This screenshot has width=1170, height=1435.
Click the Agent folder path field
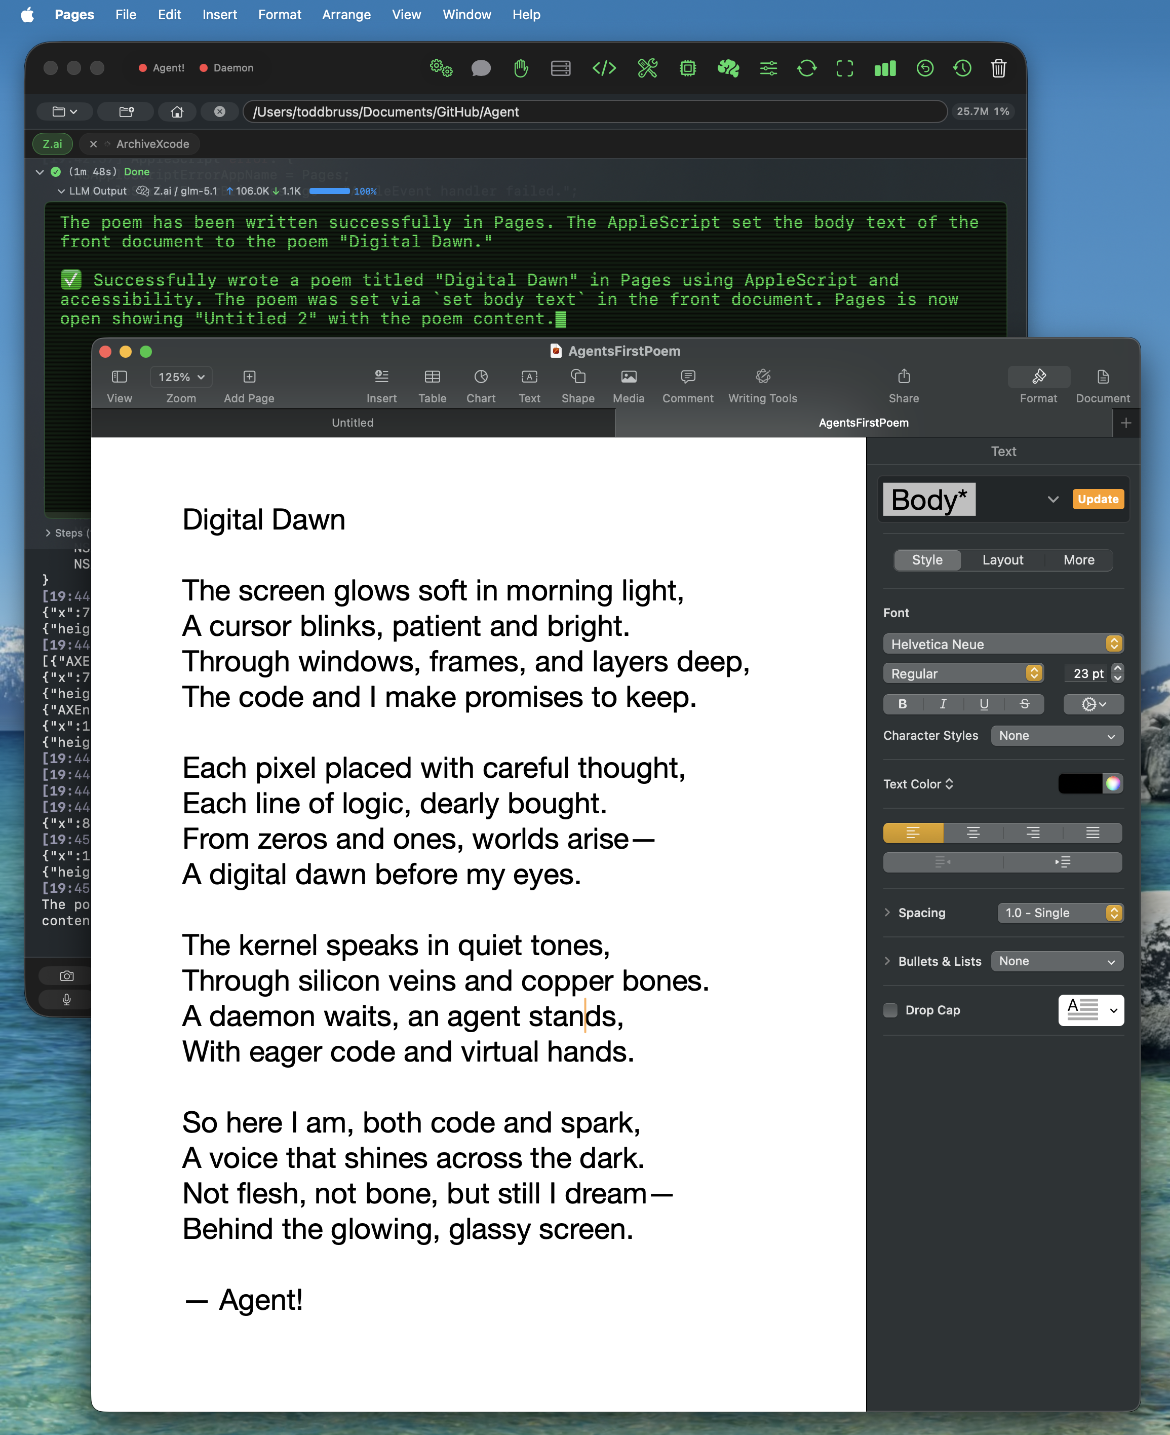[x=593, y=112]
